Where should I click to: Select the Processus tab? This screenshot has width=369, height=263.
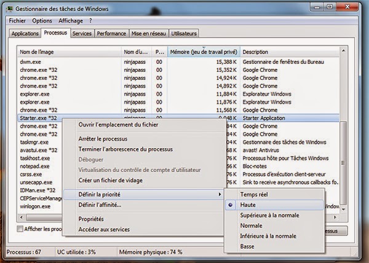[55, 33]
